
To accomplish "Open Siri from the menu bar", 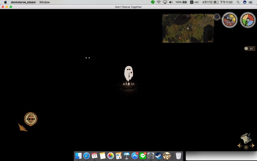I will [245, 2].
